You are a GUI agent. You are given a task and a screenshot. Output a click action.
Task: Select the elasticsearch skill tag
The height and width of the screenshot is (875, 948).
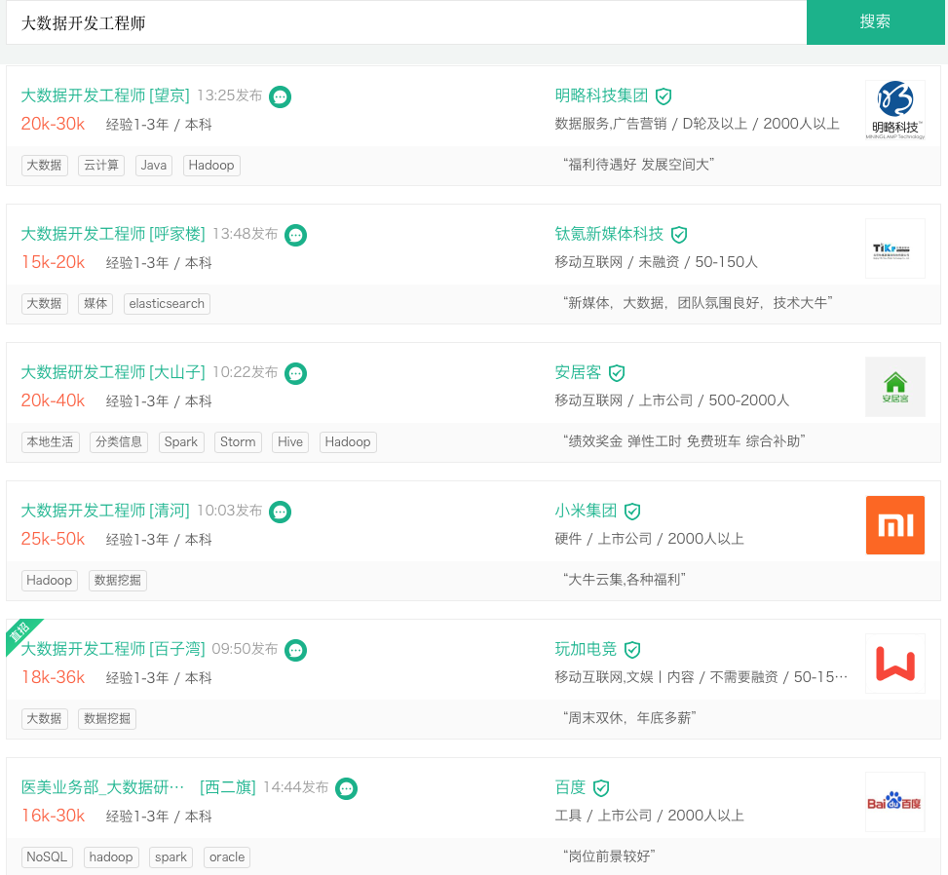pos(167,304)
